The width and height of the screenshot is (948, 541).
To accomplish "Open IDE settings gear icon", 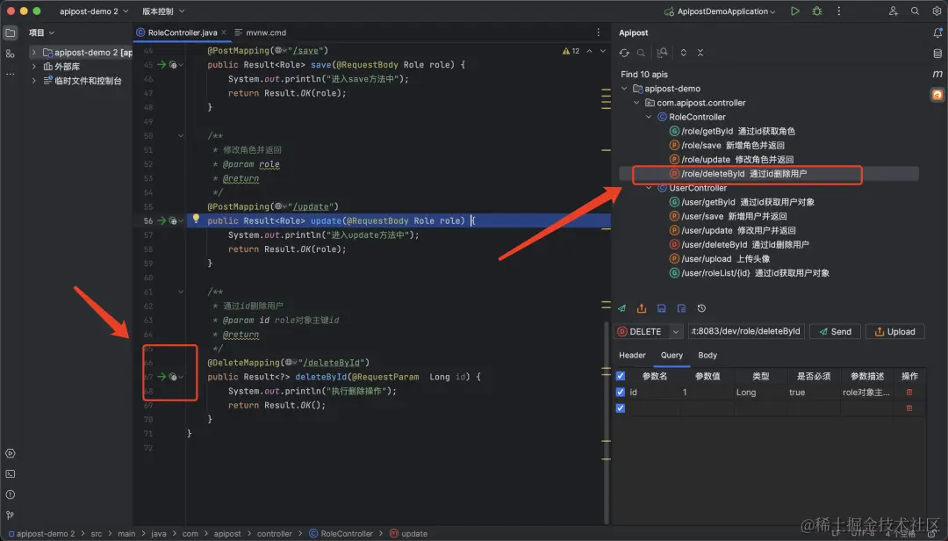I will click(937, 11).
